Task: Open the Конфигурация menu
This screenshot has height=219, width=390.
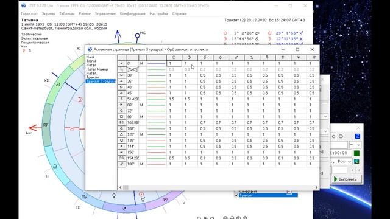Action: pos(133,13)
